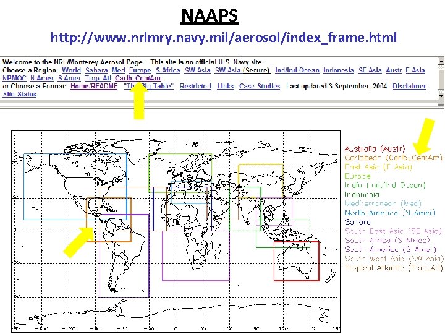Click the Indonesia legend entry
445x334 pixels.
click(362, 195)
